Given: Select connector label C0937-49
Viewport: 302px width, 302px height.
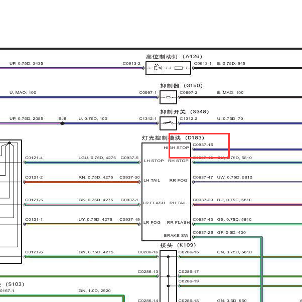Looking at the screenshot, I should click(129, 219).
